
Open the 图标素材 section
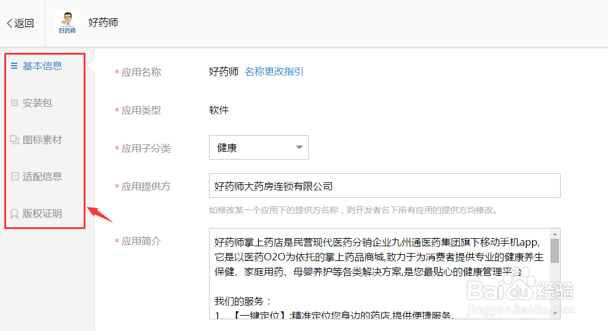[x=42, y=140]
